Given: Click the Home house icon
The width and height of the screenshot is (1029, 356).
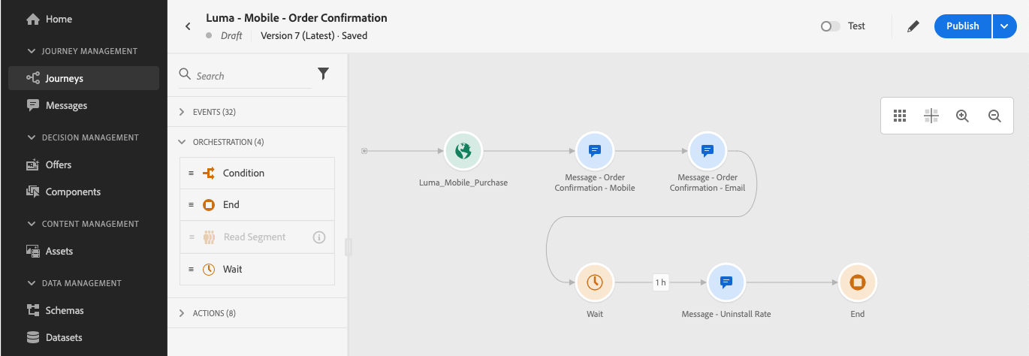Looking at the screenshot, I should click(32, 19).
